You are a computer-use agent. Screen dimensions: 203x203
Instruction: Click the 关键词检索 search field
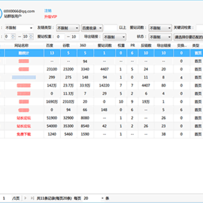[200, 28]
